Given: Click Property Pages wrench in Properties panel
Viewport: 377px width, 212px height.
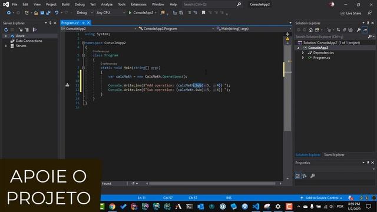Looking at the screenshot, I should pos(313,175).
